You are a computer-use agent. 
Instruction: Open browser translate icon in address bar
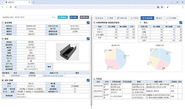click(158, 7)
